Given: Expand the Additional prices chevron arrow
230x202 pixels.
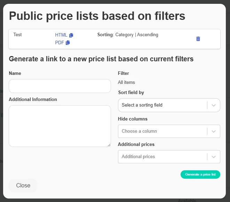Looking at the screenshot, I should [x=214, y=157].
